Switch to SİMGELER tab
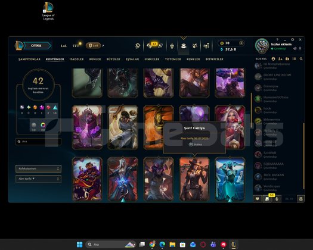Image resolution: width=313 pixels, height=250 pixels. click(152, 59)
